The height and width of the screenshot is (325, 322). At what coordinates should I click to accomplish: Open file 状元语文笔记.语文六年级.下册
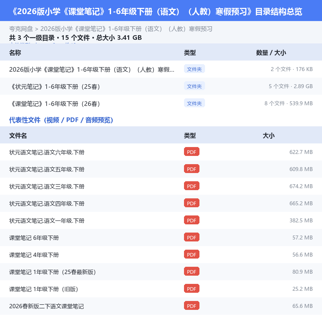(47, 152)
